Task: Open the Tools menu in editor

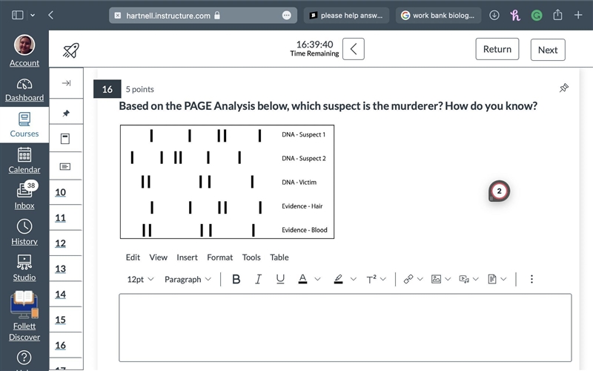Action: pos(251,257)
